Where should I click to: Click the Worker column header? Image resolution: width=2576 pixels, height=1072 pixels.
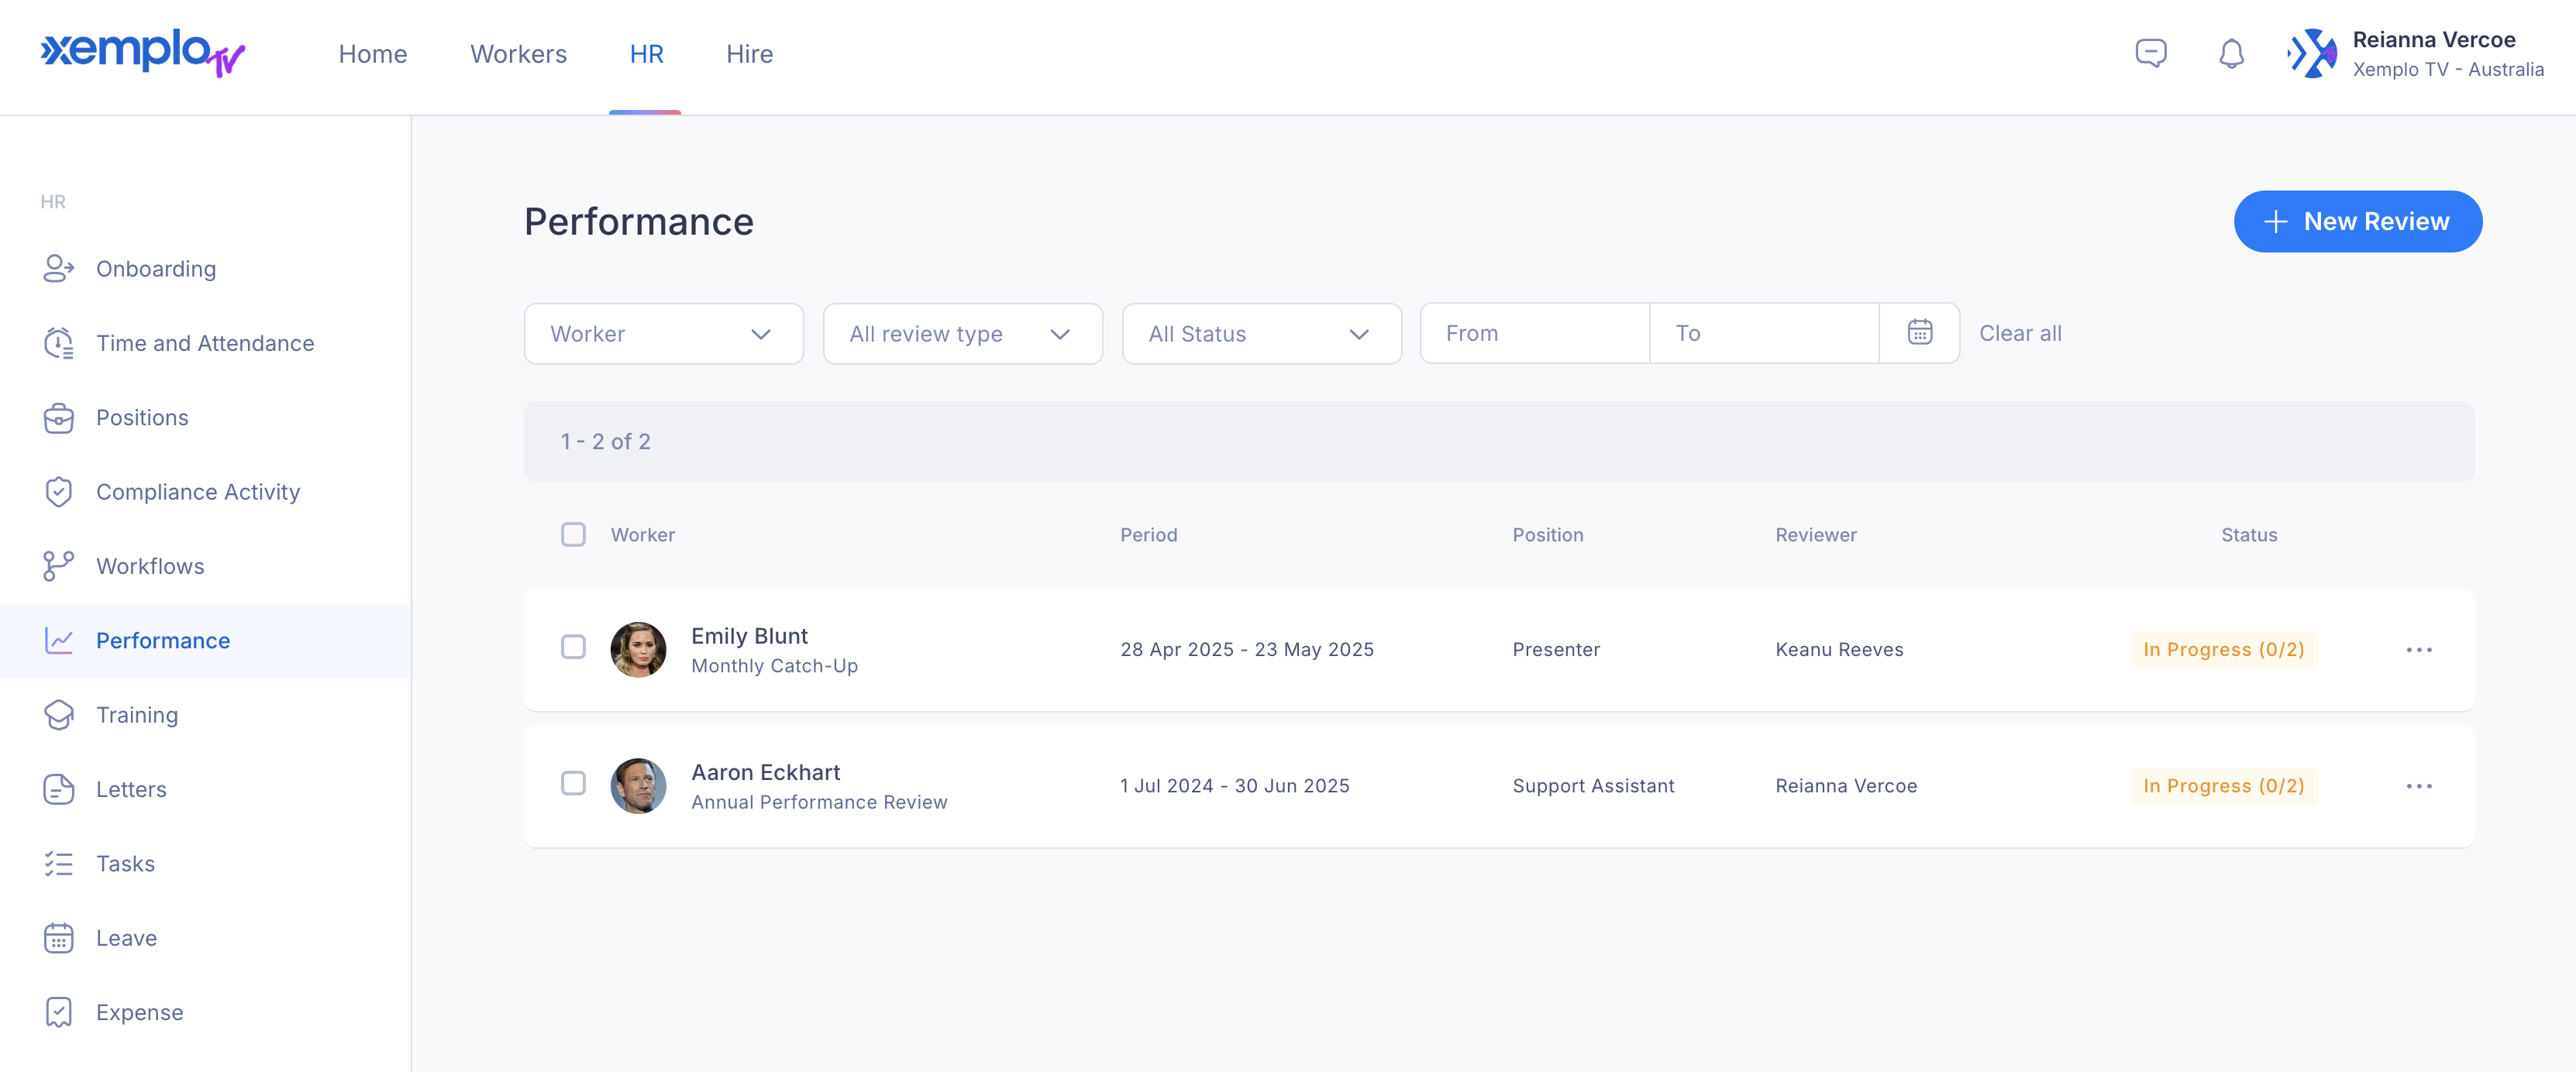pyautogui.click(x=642, y=534)
